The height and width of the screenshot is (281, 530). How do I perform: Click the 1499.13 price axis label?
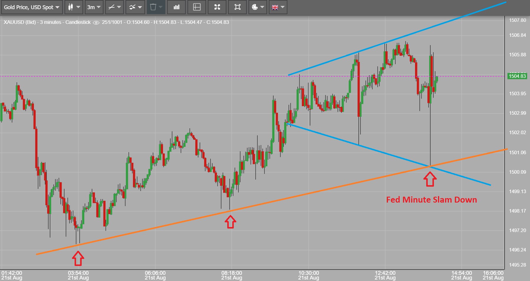click(517, 191)
